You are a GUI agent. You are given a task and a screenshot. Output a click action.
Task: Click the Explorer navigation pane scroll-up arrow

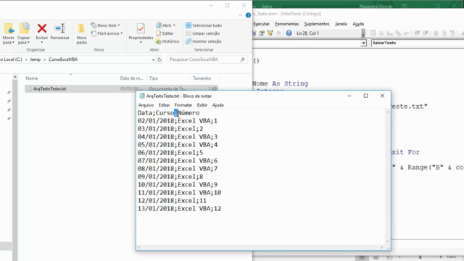(x=15, y=77)
